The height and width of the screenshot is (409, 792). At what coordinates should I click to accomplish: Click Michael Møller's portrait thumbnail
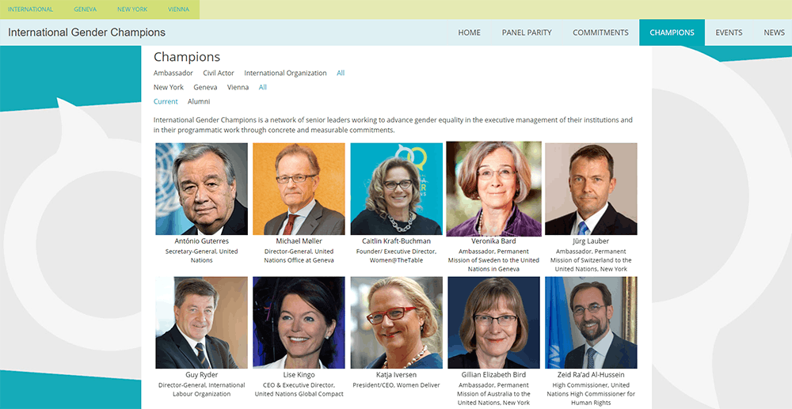pyautogui.click(x=299, y=188)
